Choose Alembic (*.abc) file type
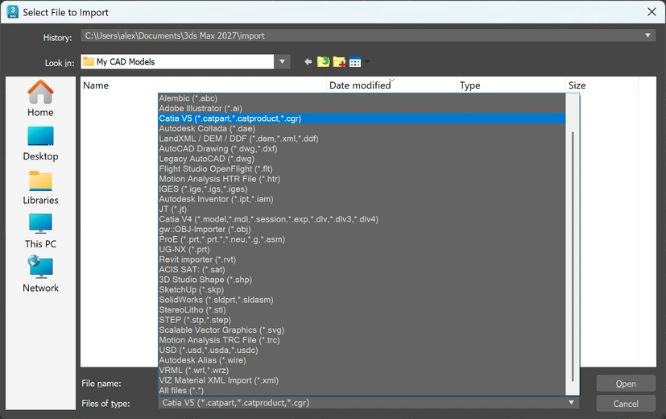The height and width of the screenshot is (419, 666). pyautogui.click(x=362, y=98)
